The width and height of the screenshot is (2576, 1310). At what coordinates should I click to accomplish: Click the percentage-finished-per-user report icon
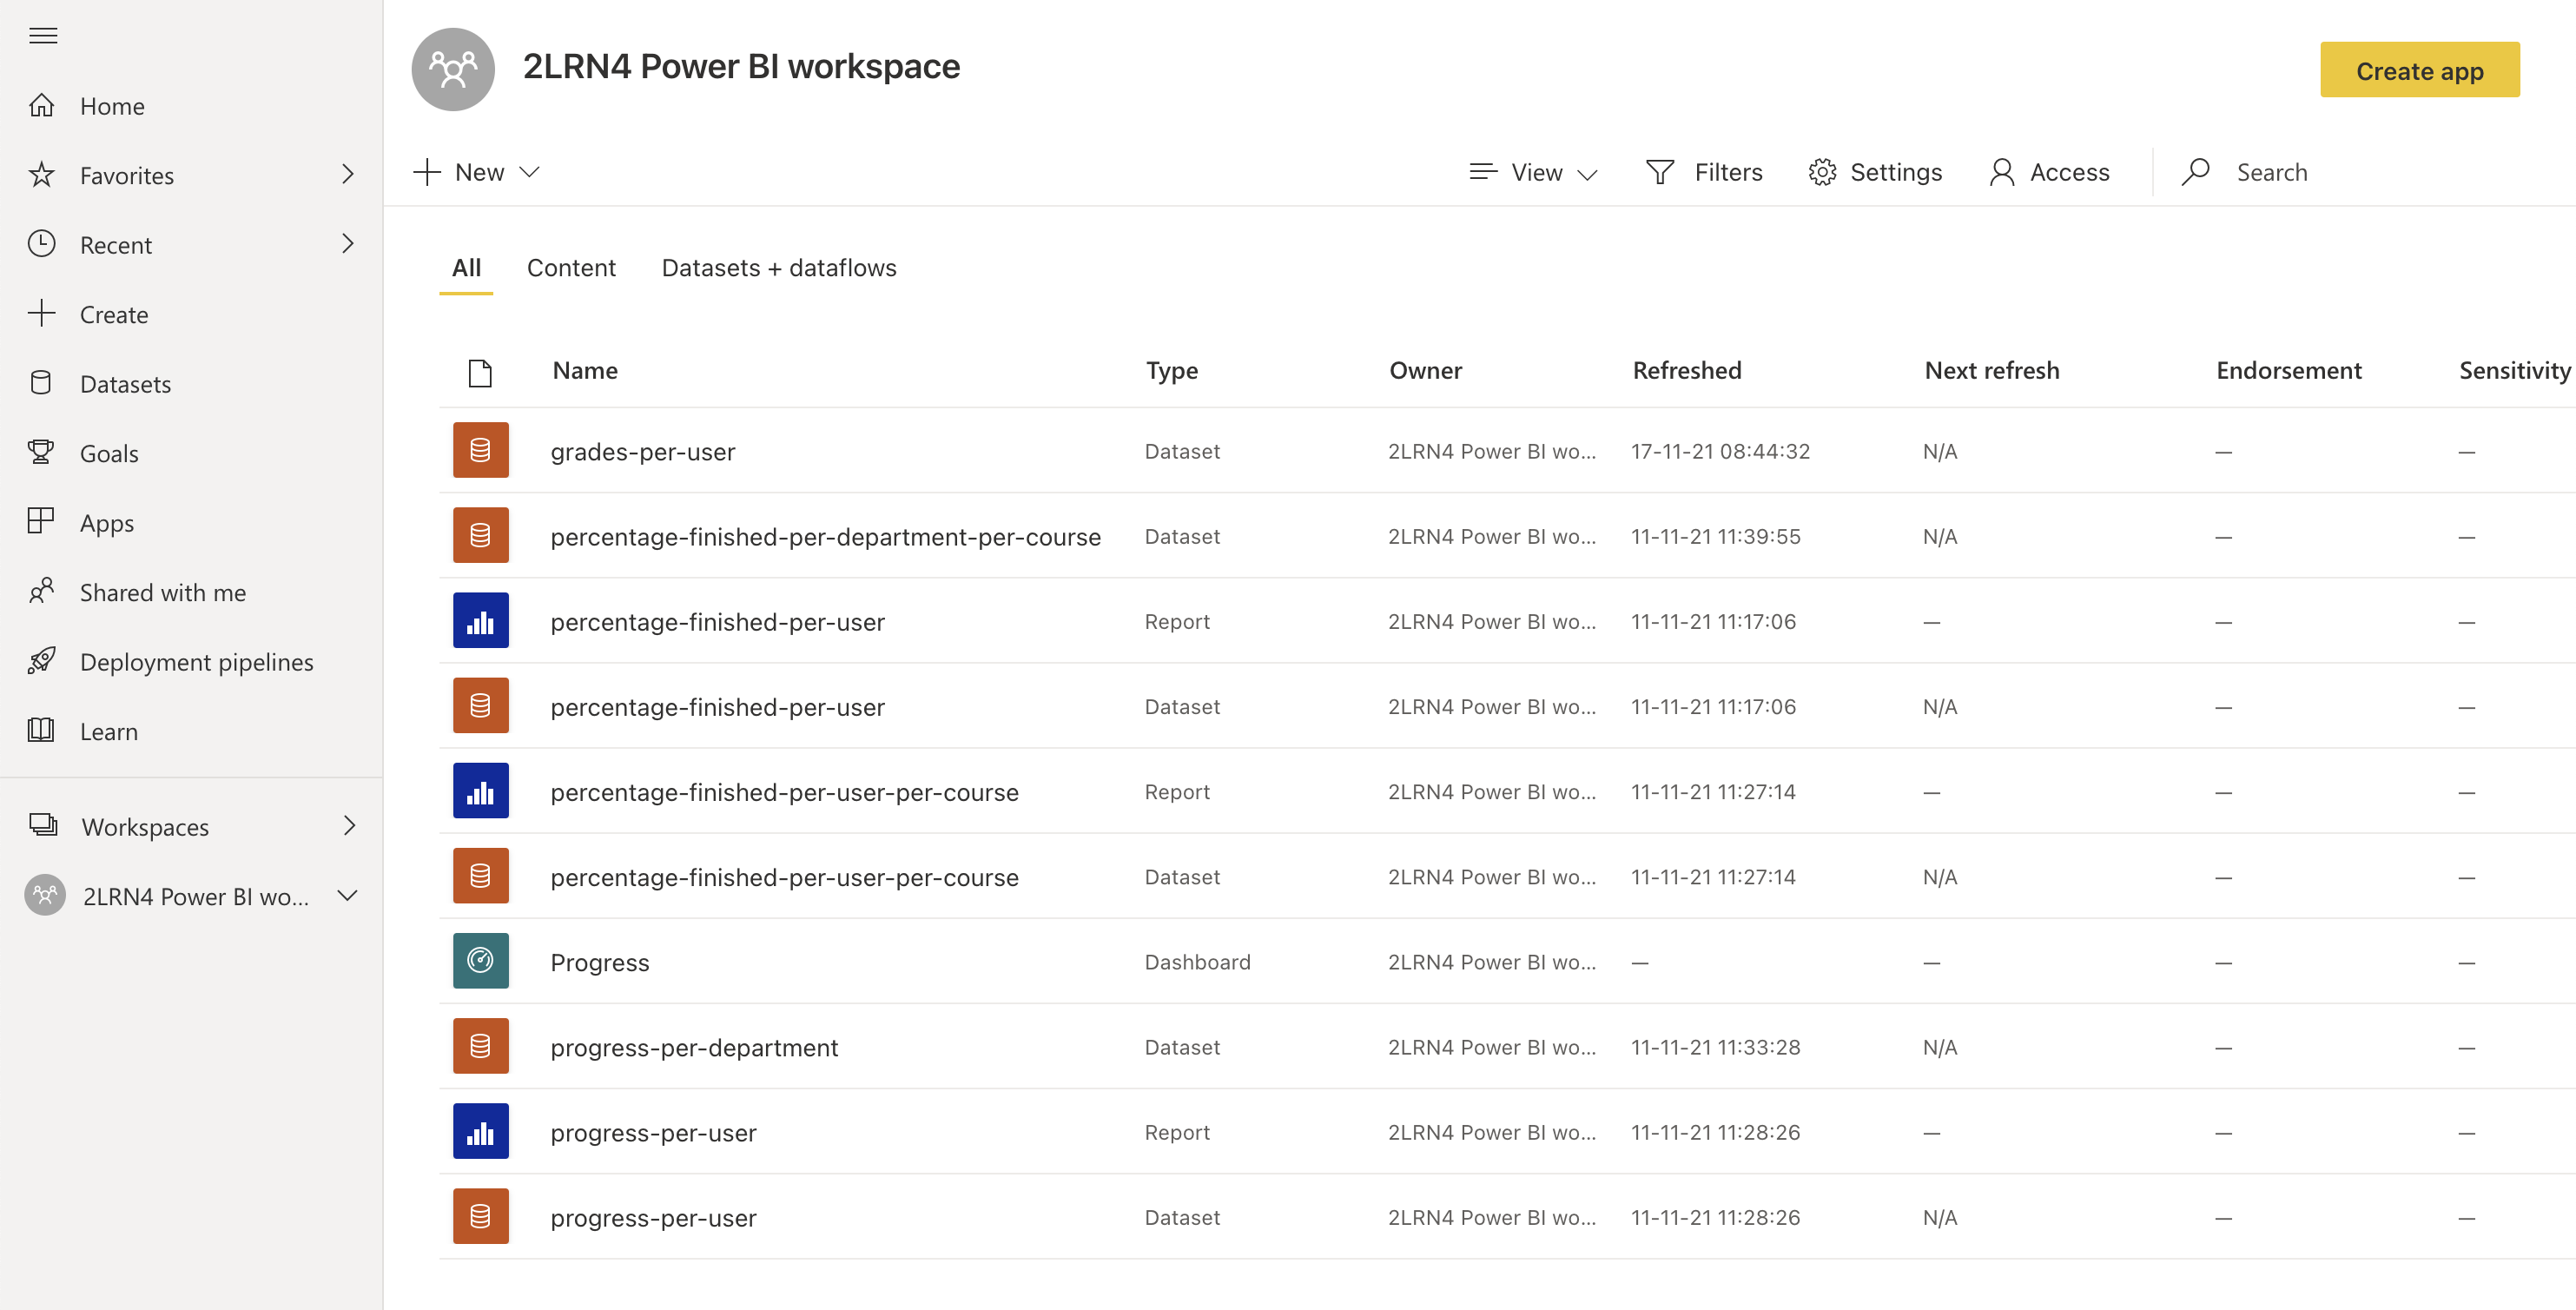pyautogui.click(x=480, y=620)
